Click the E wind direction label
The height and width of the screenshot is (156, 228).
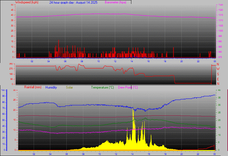(218, 79)
